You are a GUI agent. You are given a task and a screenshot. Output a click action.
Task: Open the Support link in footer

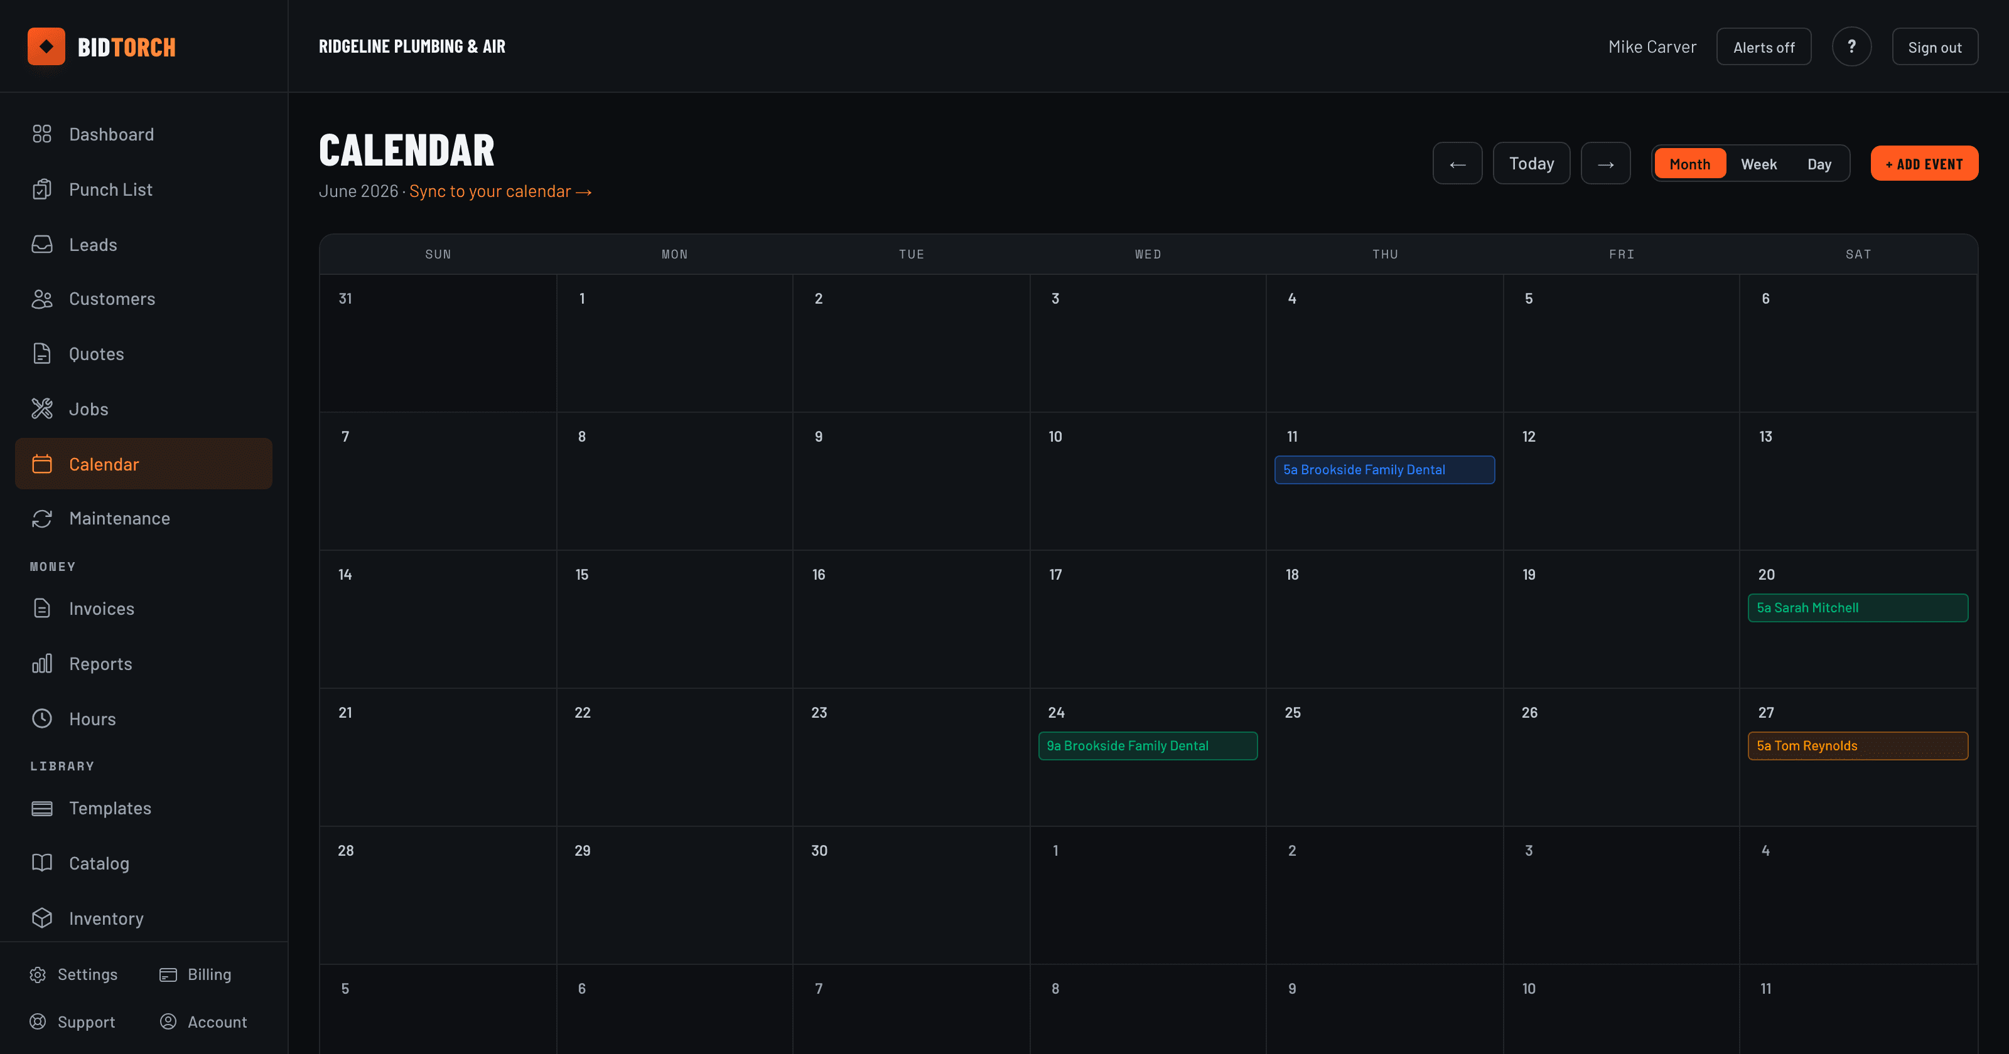point(73,1021)
